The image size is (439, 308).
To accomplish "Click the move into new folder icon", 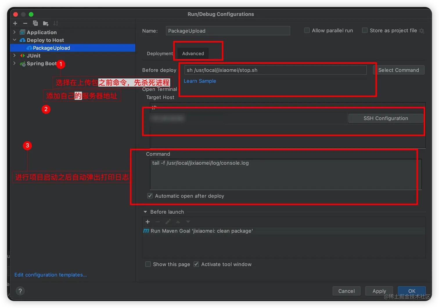I will pos(46,23).
